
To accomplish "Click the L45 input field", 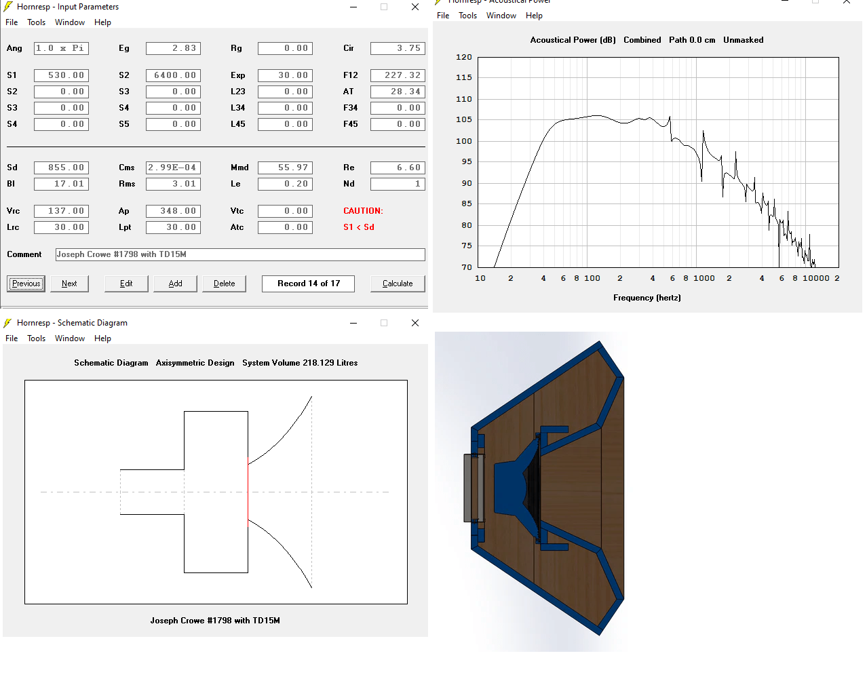I will coord(285,124).
